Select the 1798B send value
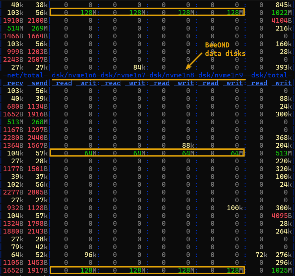 (38, 224)
